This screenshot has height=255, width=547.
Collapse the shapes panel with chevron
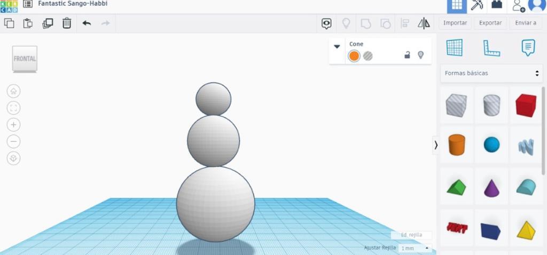click(436, 145)
